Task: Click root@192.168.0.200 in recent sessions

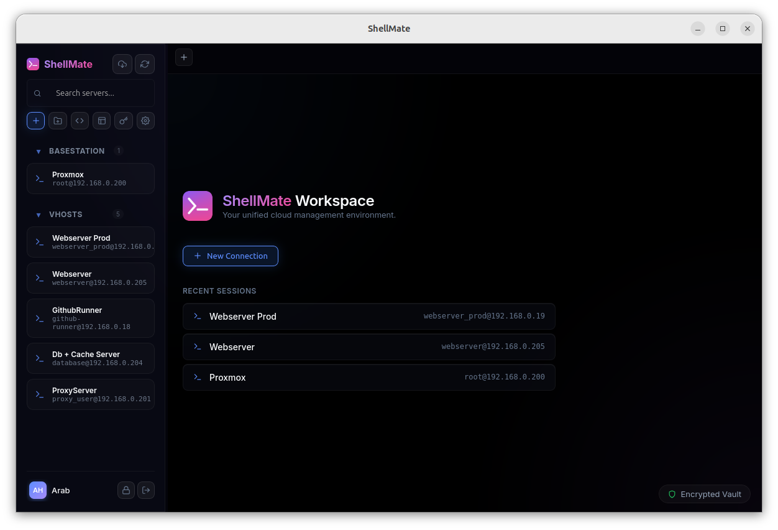Action: coord(505,377)
